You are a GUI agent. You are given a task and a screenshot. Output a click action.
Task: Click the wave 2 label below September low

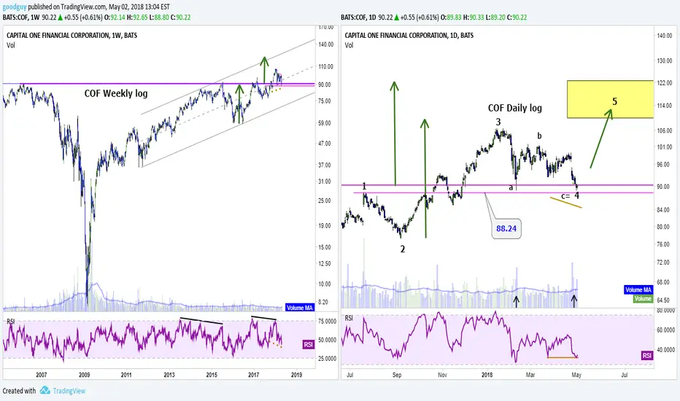(x=403, y=249)
